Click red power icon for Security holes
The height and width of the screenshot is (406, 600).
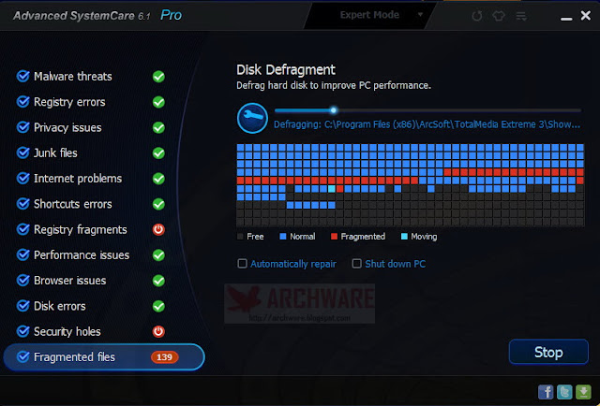point(158,331)
